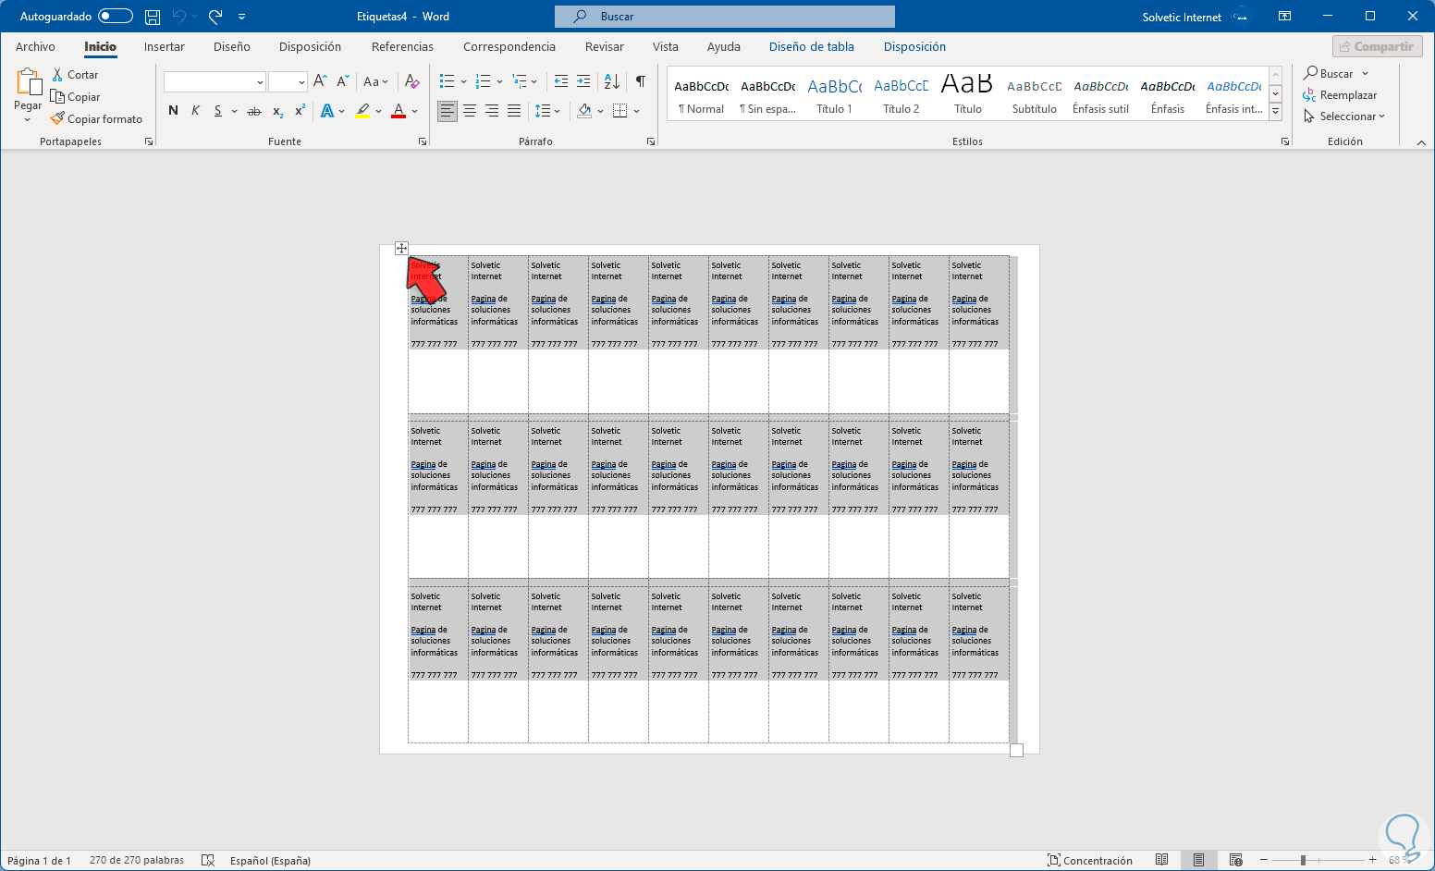The height and width of the screenshot is (871, 1435).
Task: Click the Concentración focus mode button
Action: pyautogui.click(x=1089, y=860)
